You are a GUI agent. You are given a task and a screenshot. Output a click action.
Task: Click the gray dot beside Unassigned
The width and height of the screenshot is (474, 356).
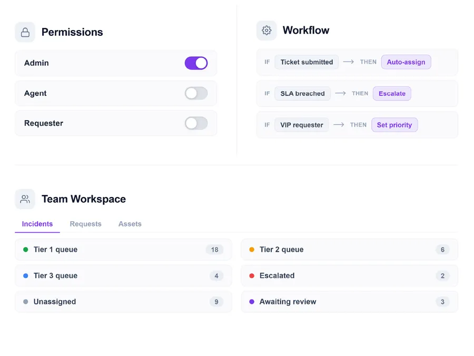[26, 302]
